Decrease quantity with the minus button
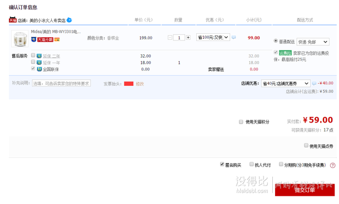This screenshot has height=204, width=339. coord(170,38)
